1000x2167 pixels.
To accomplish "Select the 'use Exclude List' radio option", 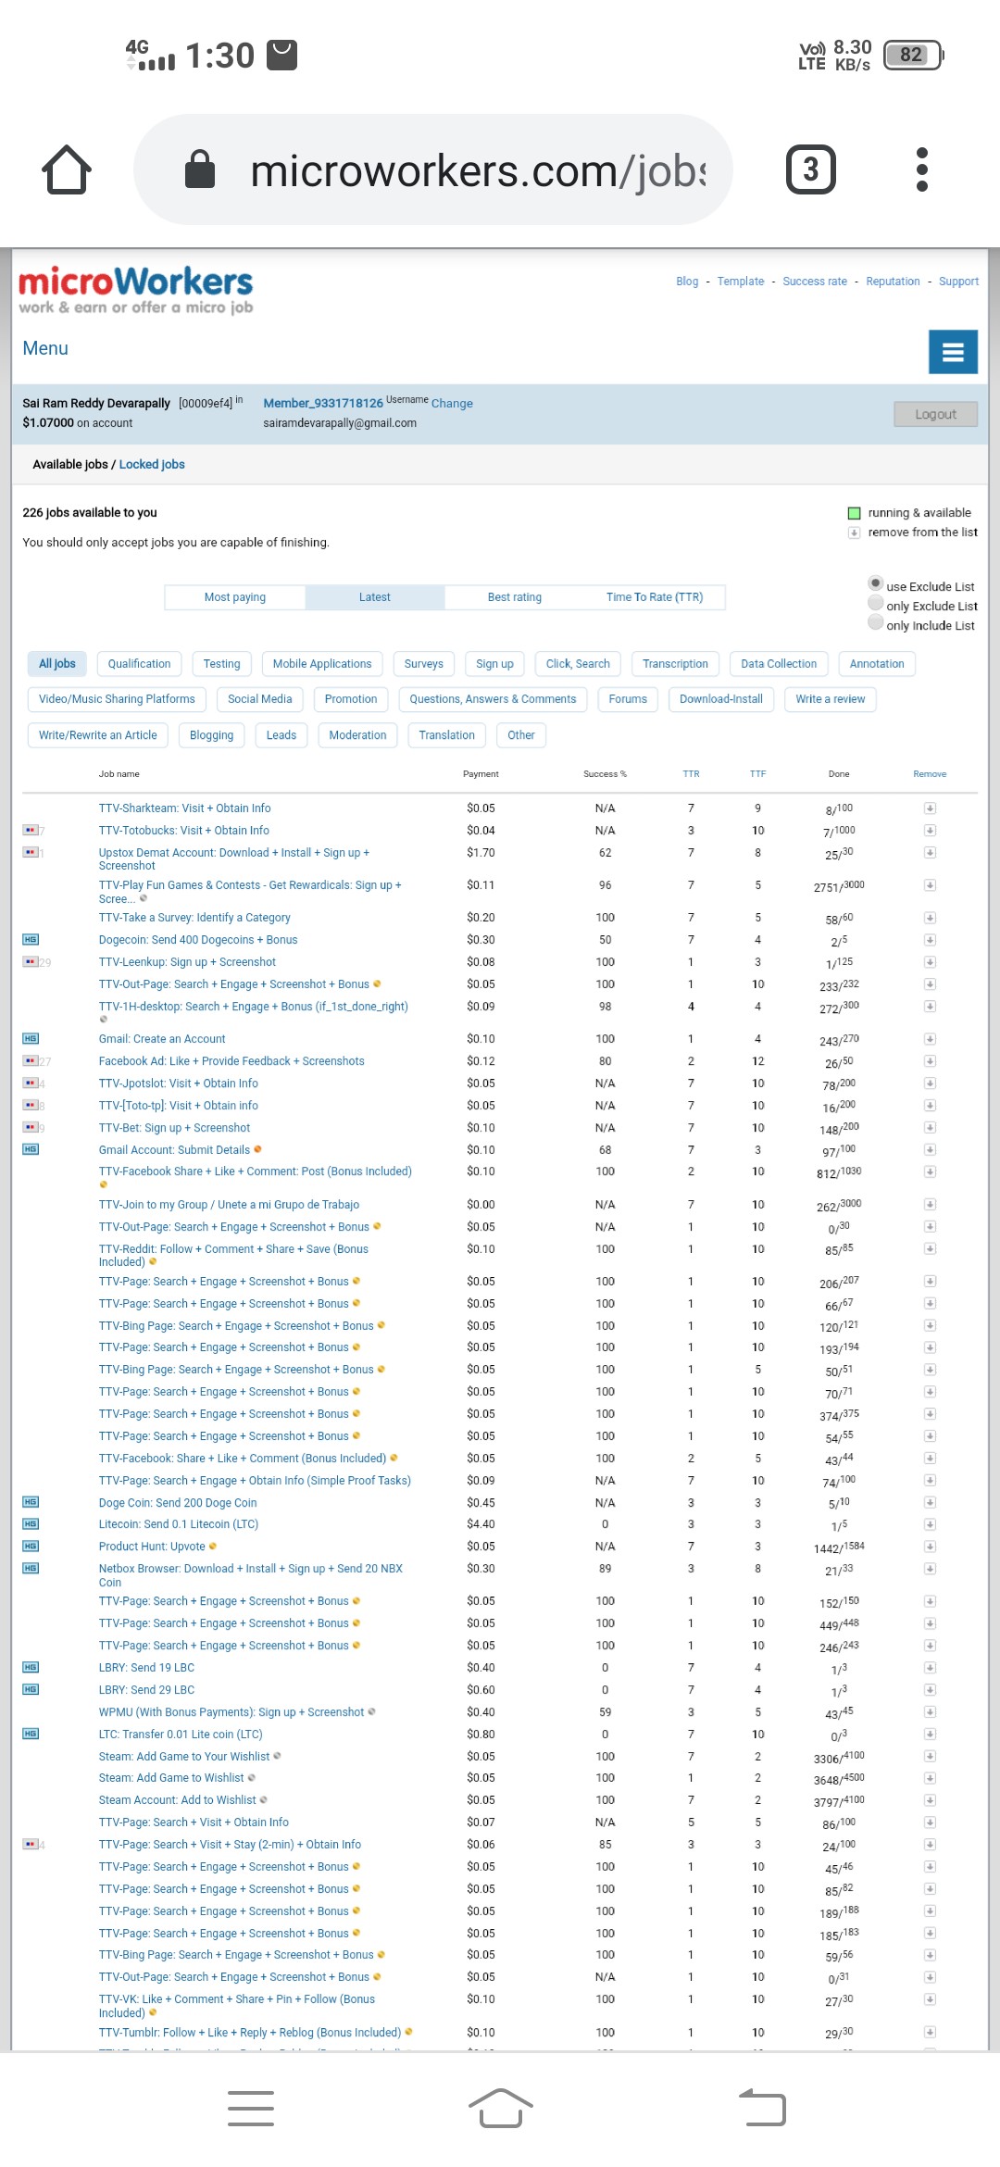I will [x=875, y=583].
